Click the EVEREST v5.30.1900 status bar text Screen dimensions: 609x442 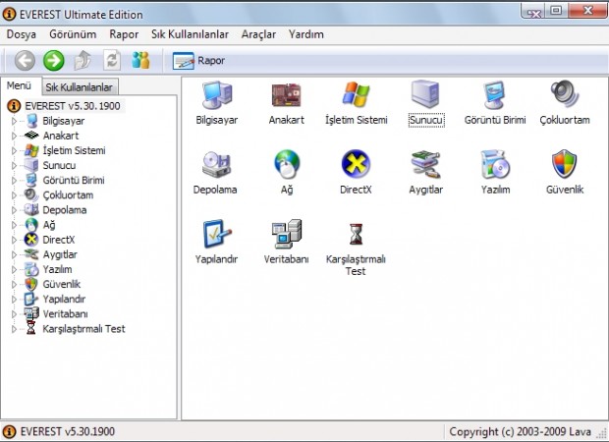pos(68,431)
